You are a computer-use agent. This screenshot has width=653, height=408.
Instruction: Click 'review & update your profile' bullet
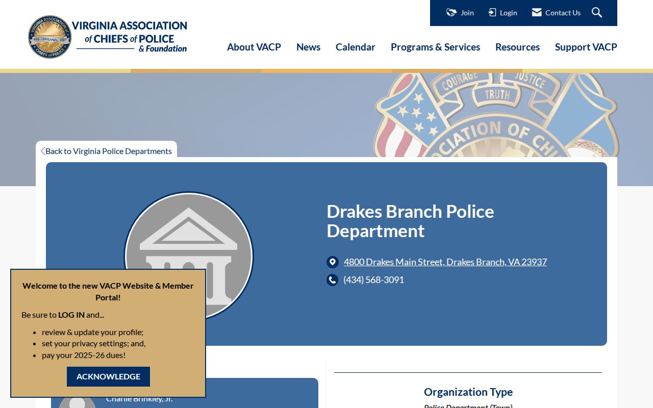tap(93, 332)
